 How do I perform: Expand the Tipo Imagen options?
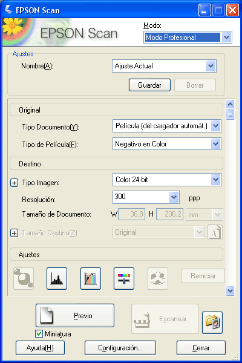pyautogui.click(x=15, y=183)
